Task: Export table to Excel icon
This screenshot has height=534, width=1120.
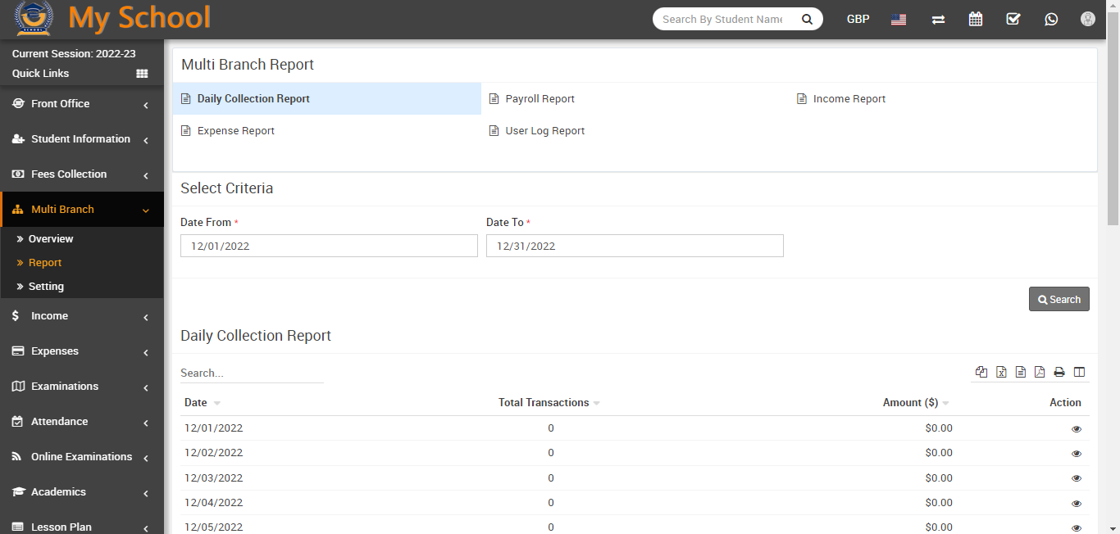Action: [1001, 372]
